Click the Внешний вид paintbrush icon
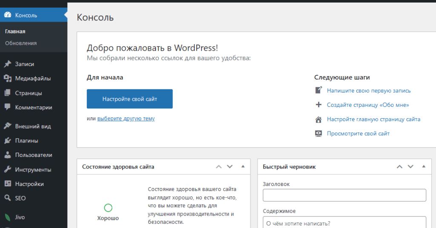436x228 pixels. pyautogui.click(x=8, y=126)
